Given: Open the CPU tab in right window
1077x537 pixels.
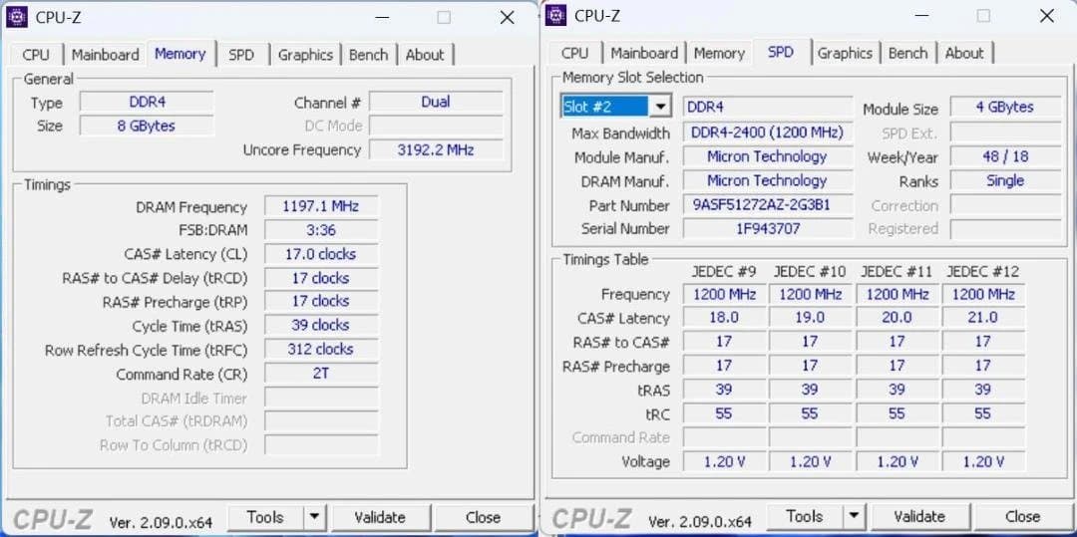Looking at the screenshot, I should click(575, 54).
